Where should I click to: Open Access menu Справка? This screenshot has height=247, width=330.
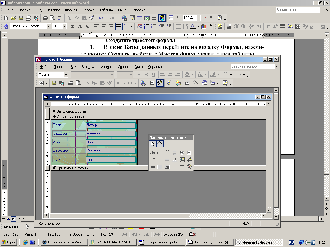click(x=155, y=67)
